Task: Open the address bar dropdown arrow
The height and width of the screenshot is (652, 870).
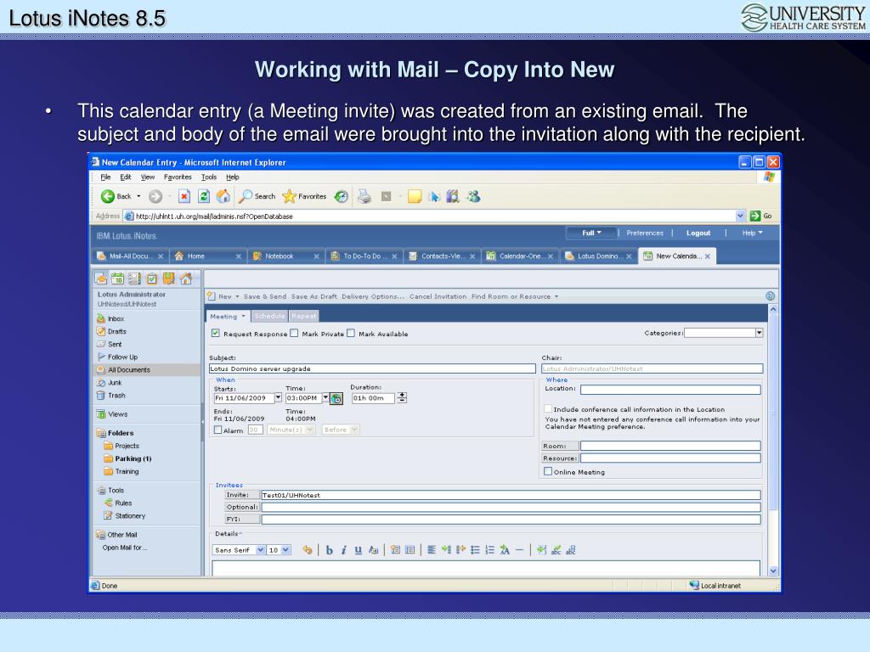Action: tap(740, 216)
